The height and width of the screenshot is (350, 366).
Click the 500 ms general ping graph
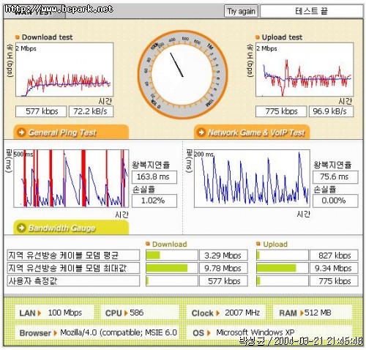pyautogui.click(x=71, y=179)
